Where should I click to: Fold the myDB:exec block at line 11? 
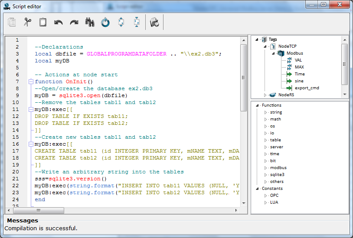(31, 110)
